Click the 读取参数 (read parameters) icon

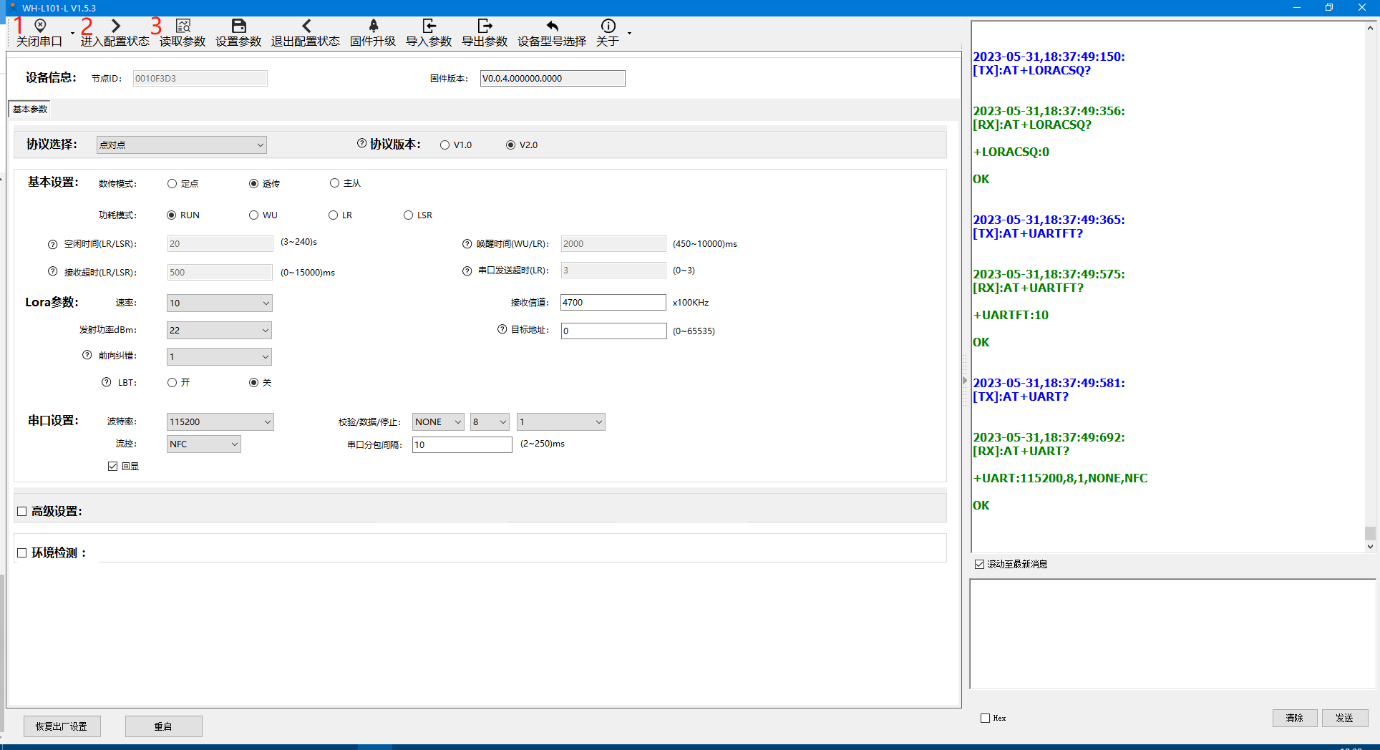pos(183,26)
